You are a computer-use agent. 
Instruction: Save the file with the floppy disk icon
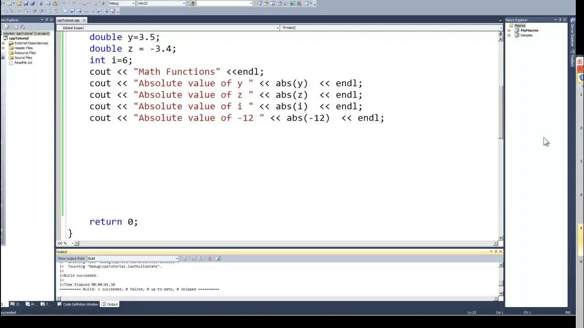click(26, 3)
